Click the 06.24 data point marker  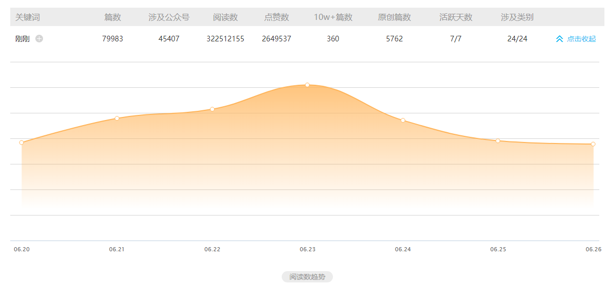(403, 121)
